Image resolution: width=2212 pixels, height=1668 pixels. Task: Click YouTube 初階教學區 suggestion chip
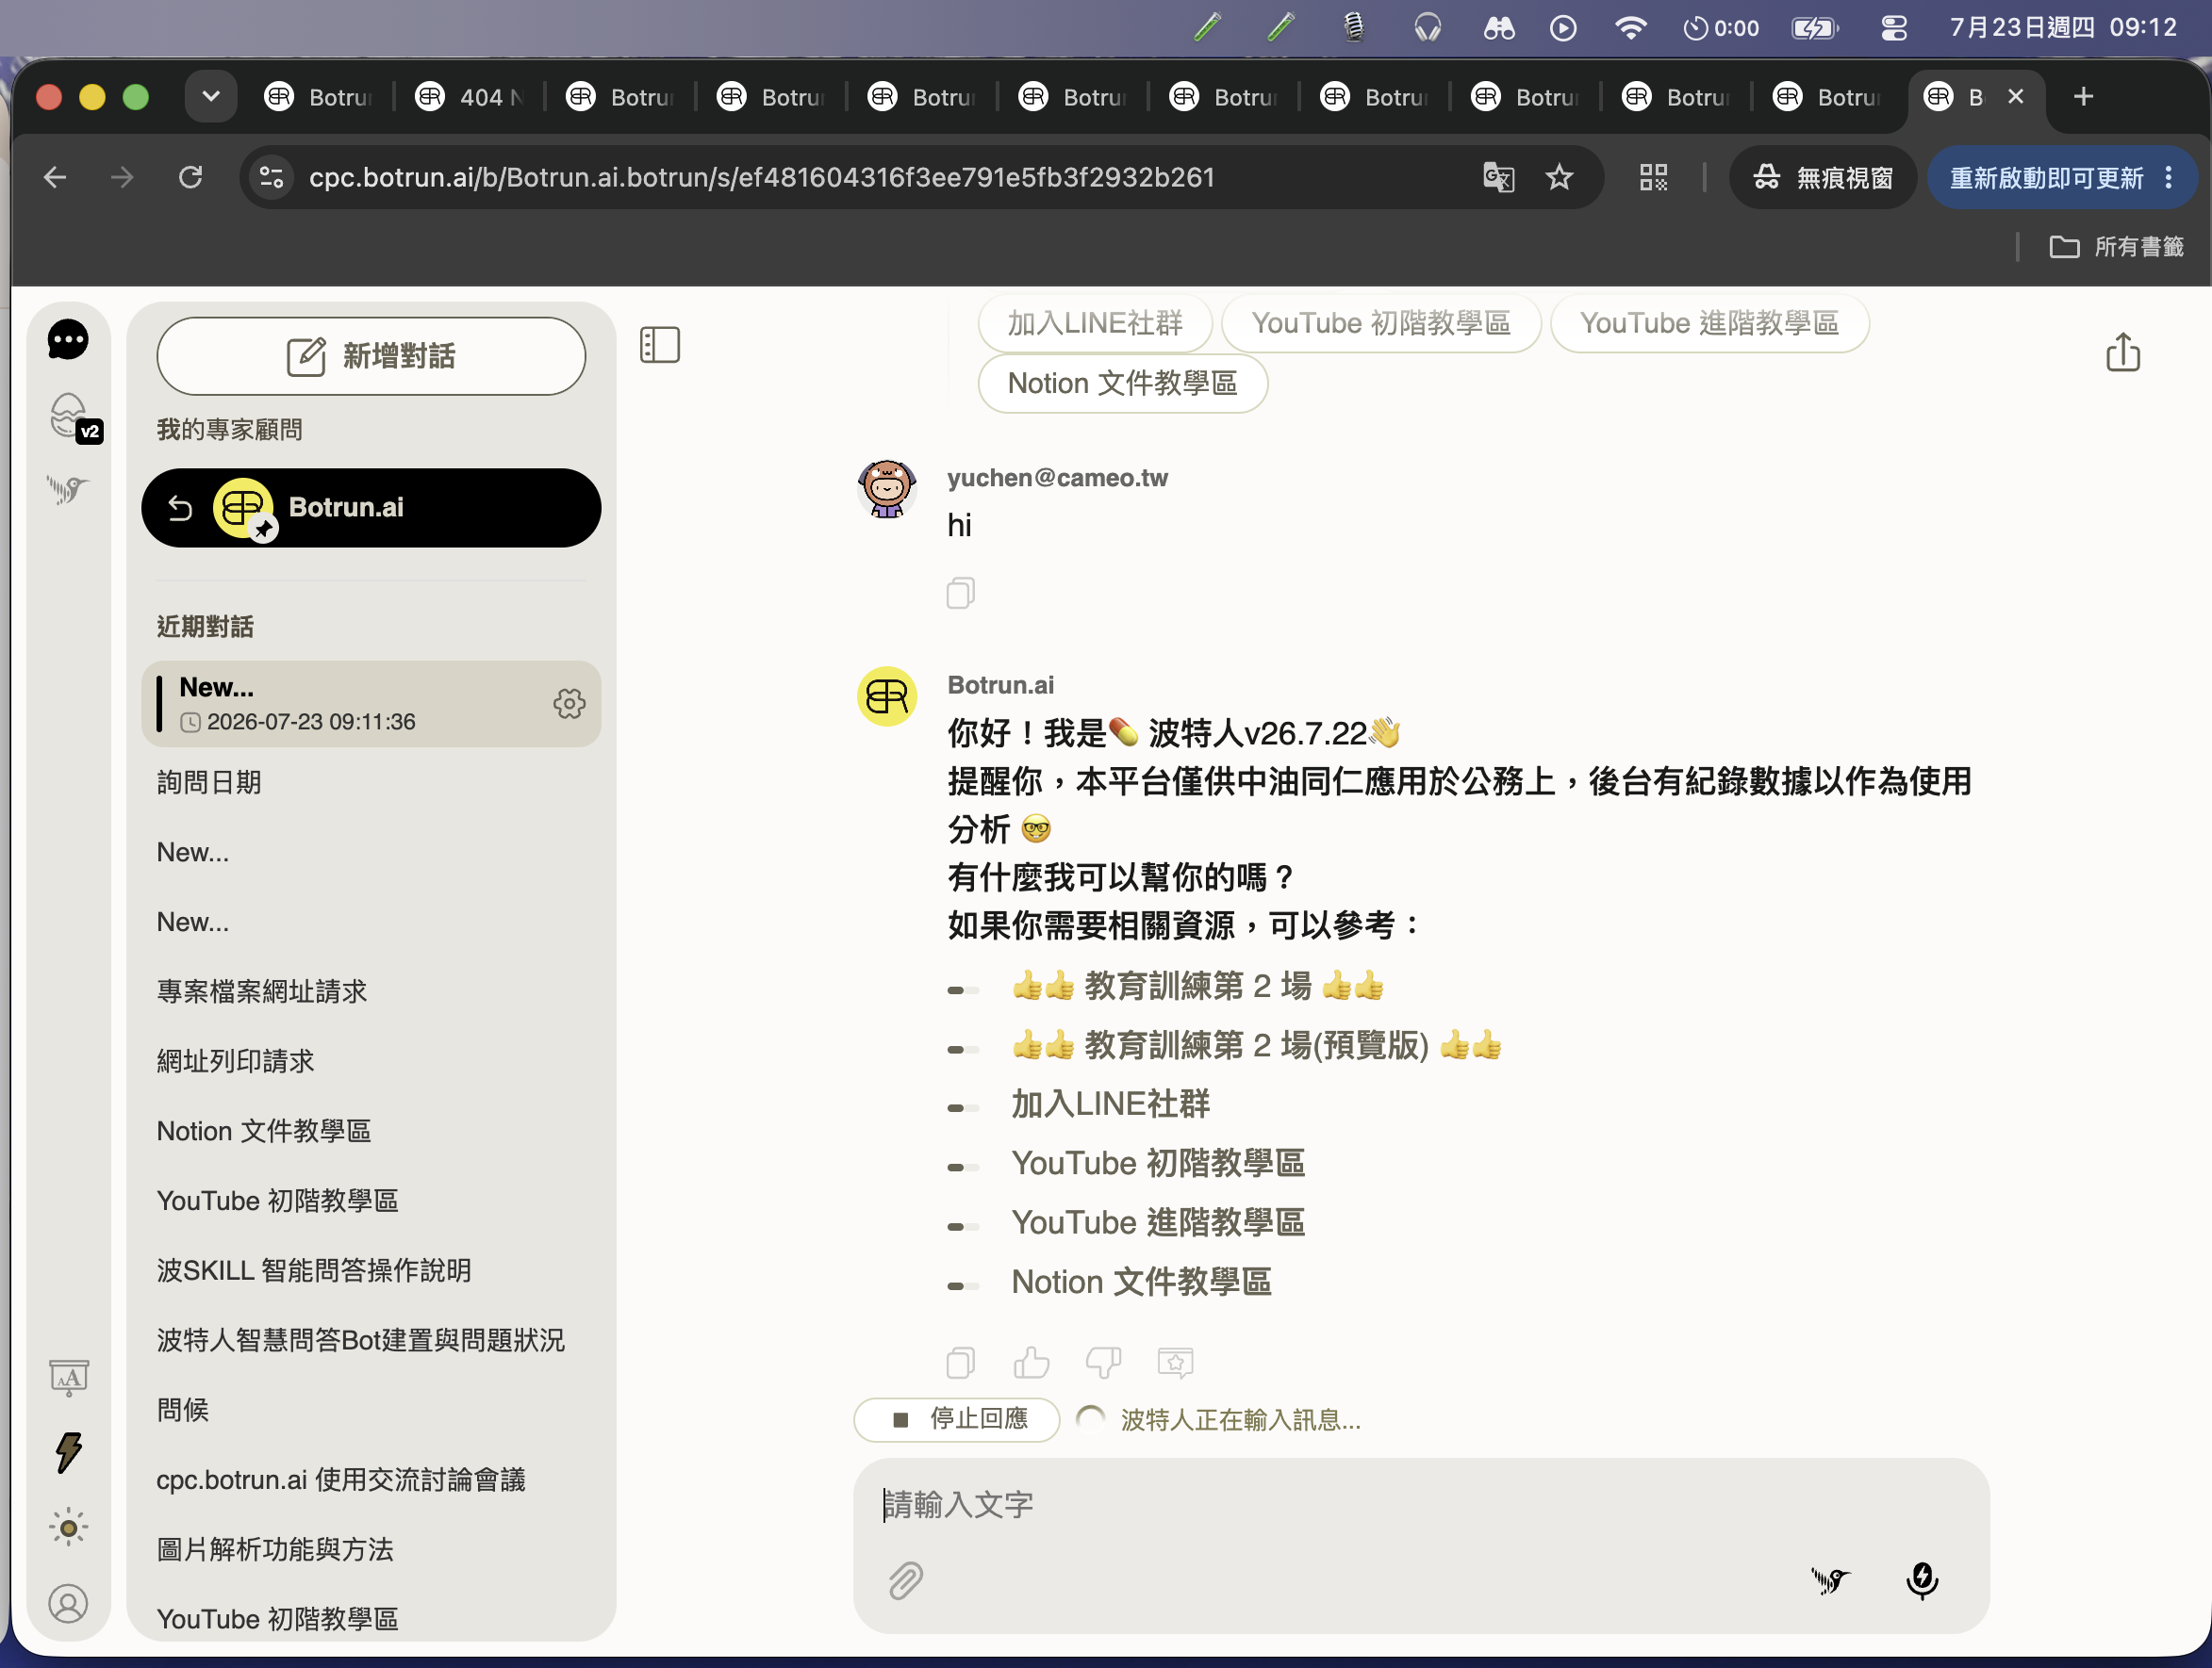(x=1380, y=323)
